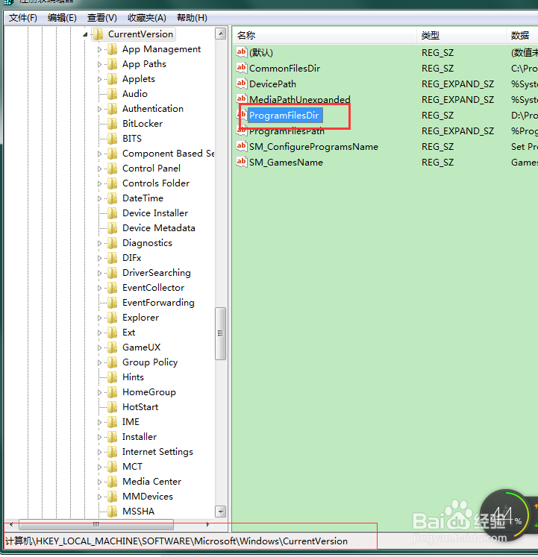The image size is (538, 557).
Task: Select the MMDevices key
Action: [148, 497]
